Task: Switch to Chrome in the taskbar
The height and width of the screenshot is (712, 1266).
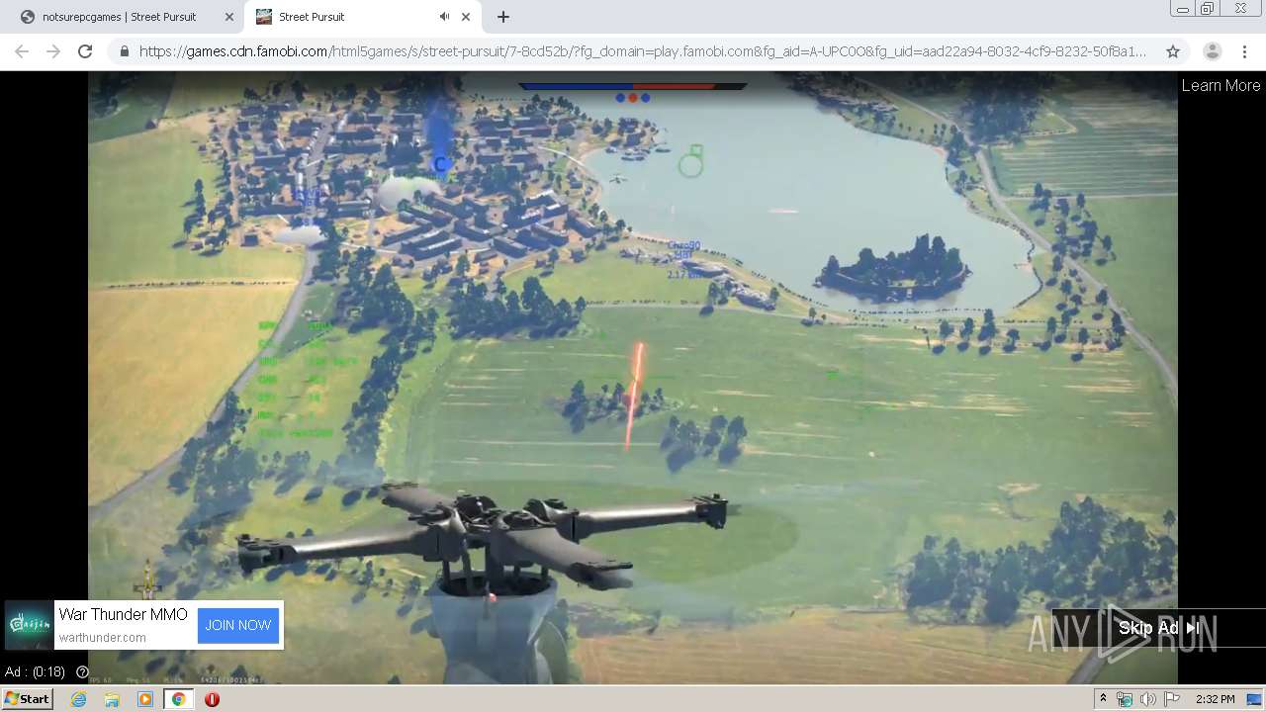Action: click(178, 699)
